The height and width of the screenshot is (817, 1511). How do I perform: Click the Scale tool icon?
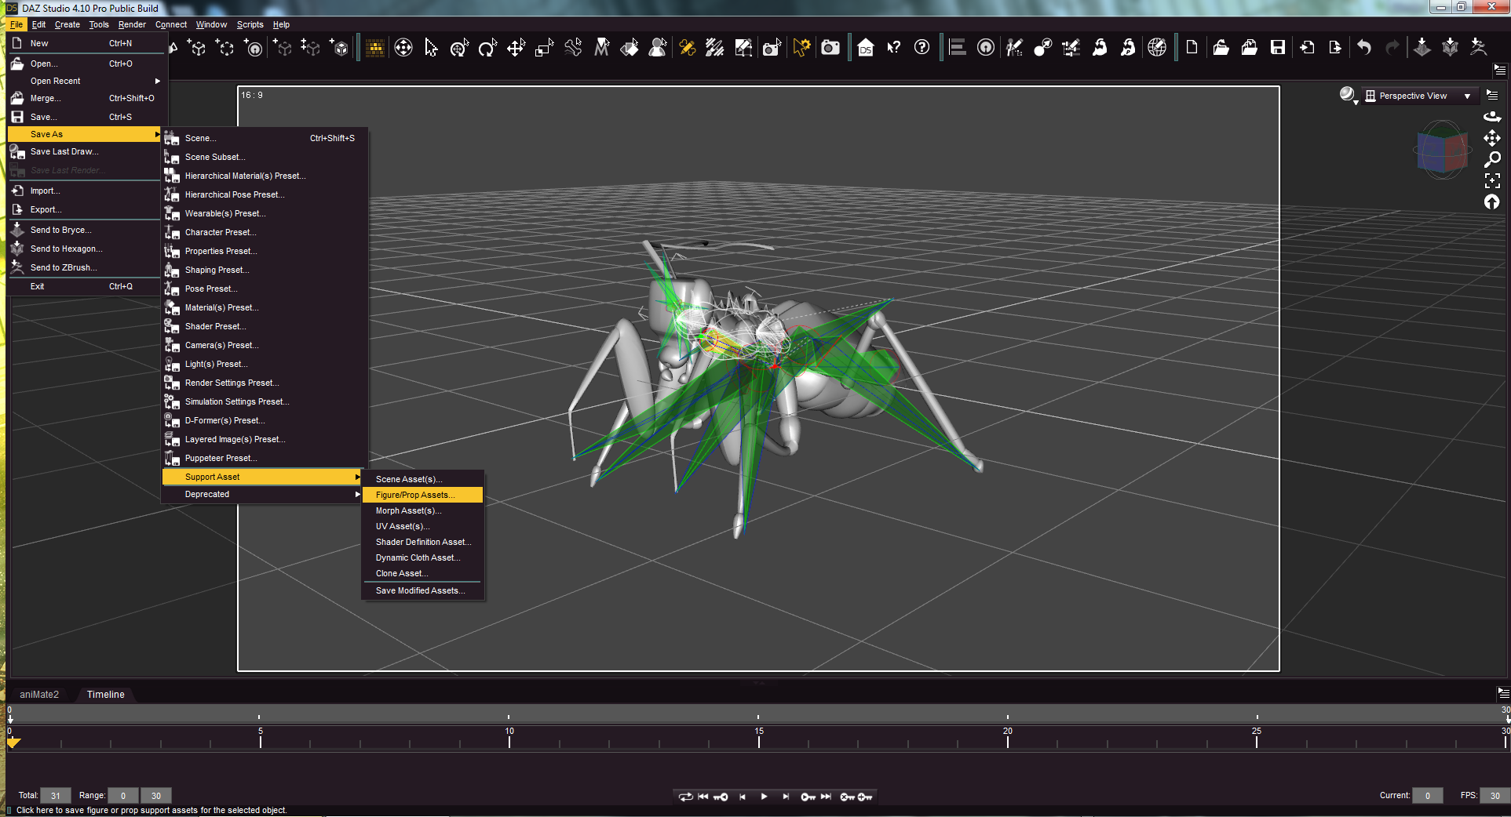544,48
